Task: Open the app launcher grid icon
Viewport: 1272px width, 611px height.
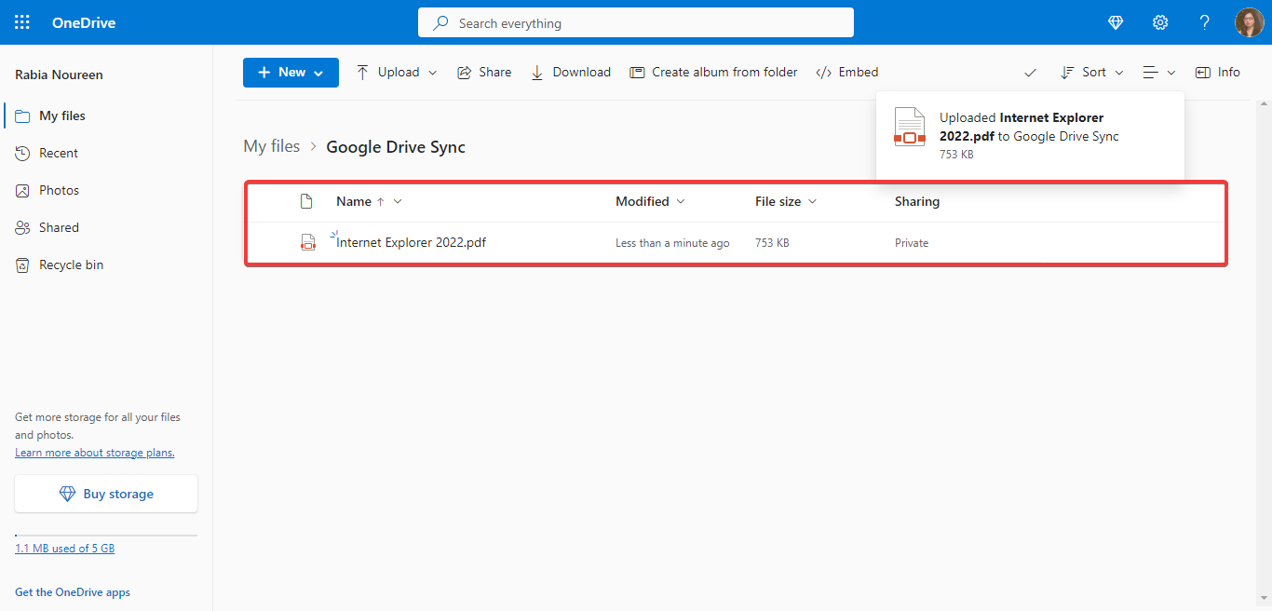Action: pos(22,22)
